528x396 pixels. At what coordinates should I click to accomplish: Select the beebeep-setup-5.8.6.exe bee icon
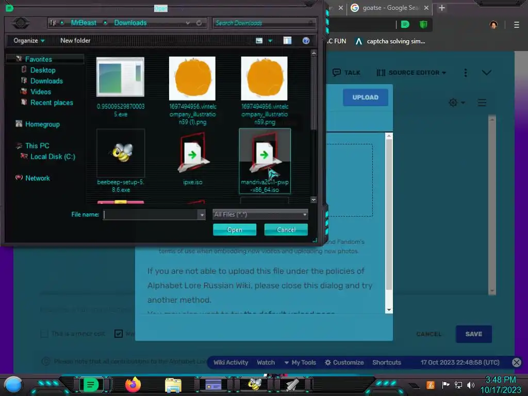(121, 153)
